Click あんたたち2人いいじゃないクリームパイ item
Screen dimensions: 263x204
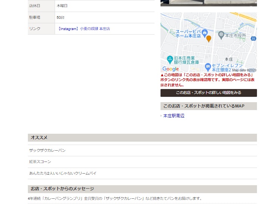[63, 173]
